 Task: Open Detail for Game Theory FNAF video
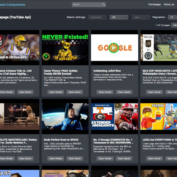[75, 92]
